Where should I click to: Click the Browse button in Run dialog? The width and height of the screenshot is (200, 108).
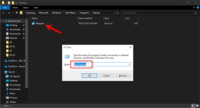(x=123, y=76)
